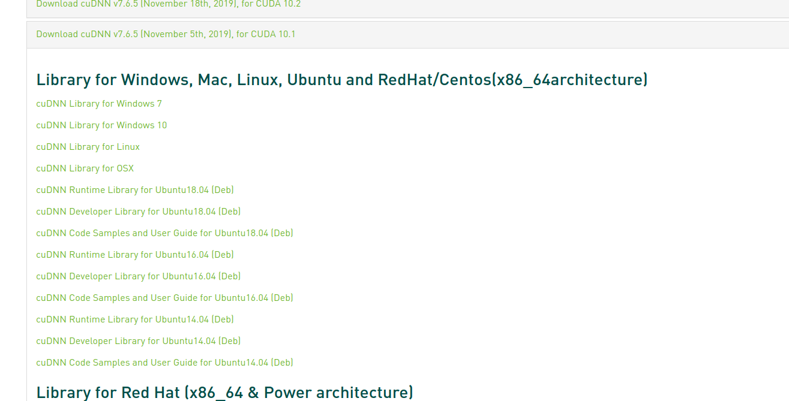Download cuDNN Developer Library for Ubuntu16.04 (Deb)
789x401 pixels.
(139, 276)
